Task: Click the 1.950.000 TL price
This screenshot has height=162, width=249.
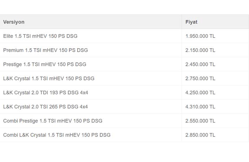Action: (200, 36)
